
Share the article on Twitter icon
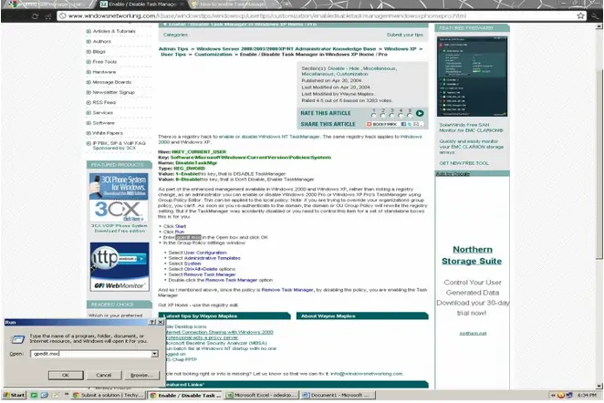click(410, 124)
